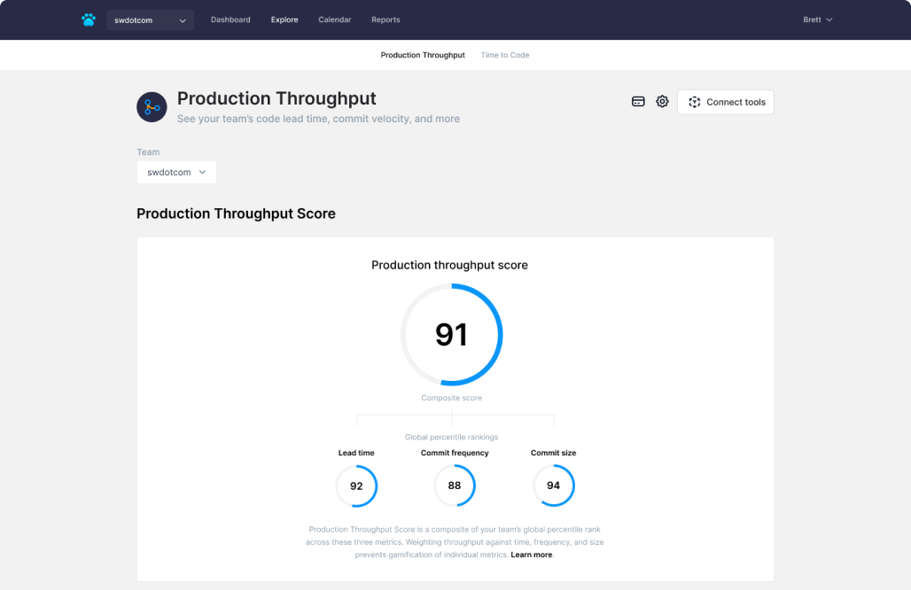This screenshot has width=911, height=590.
Task: Click the subtitle about code lead time
Action: click(x=318, y=119)
